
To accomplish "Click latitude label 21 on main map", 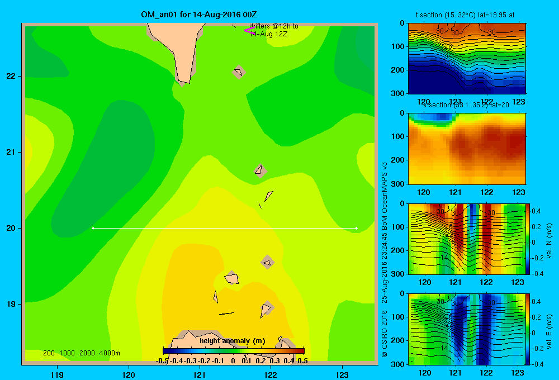I will point(11,152).
